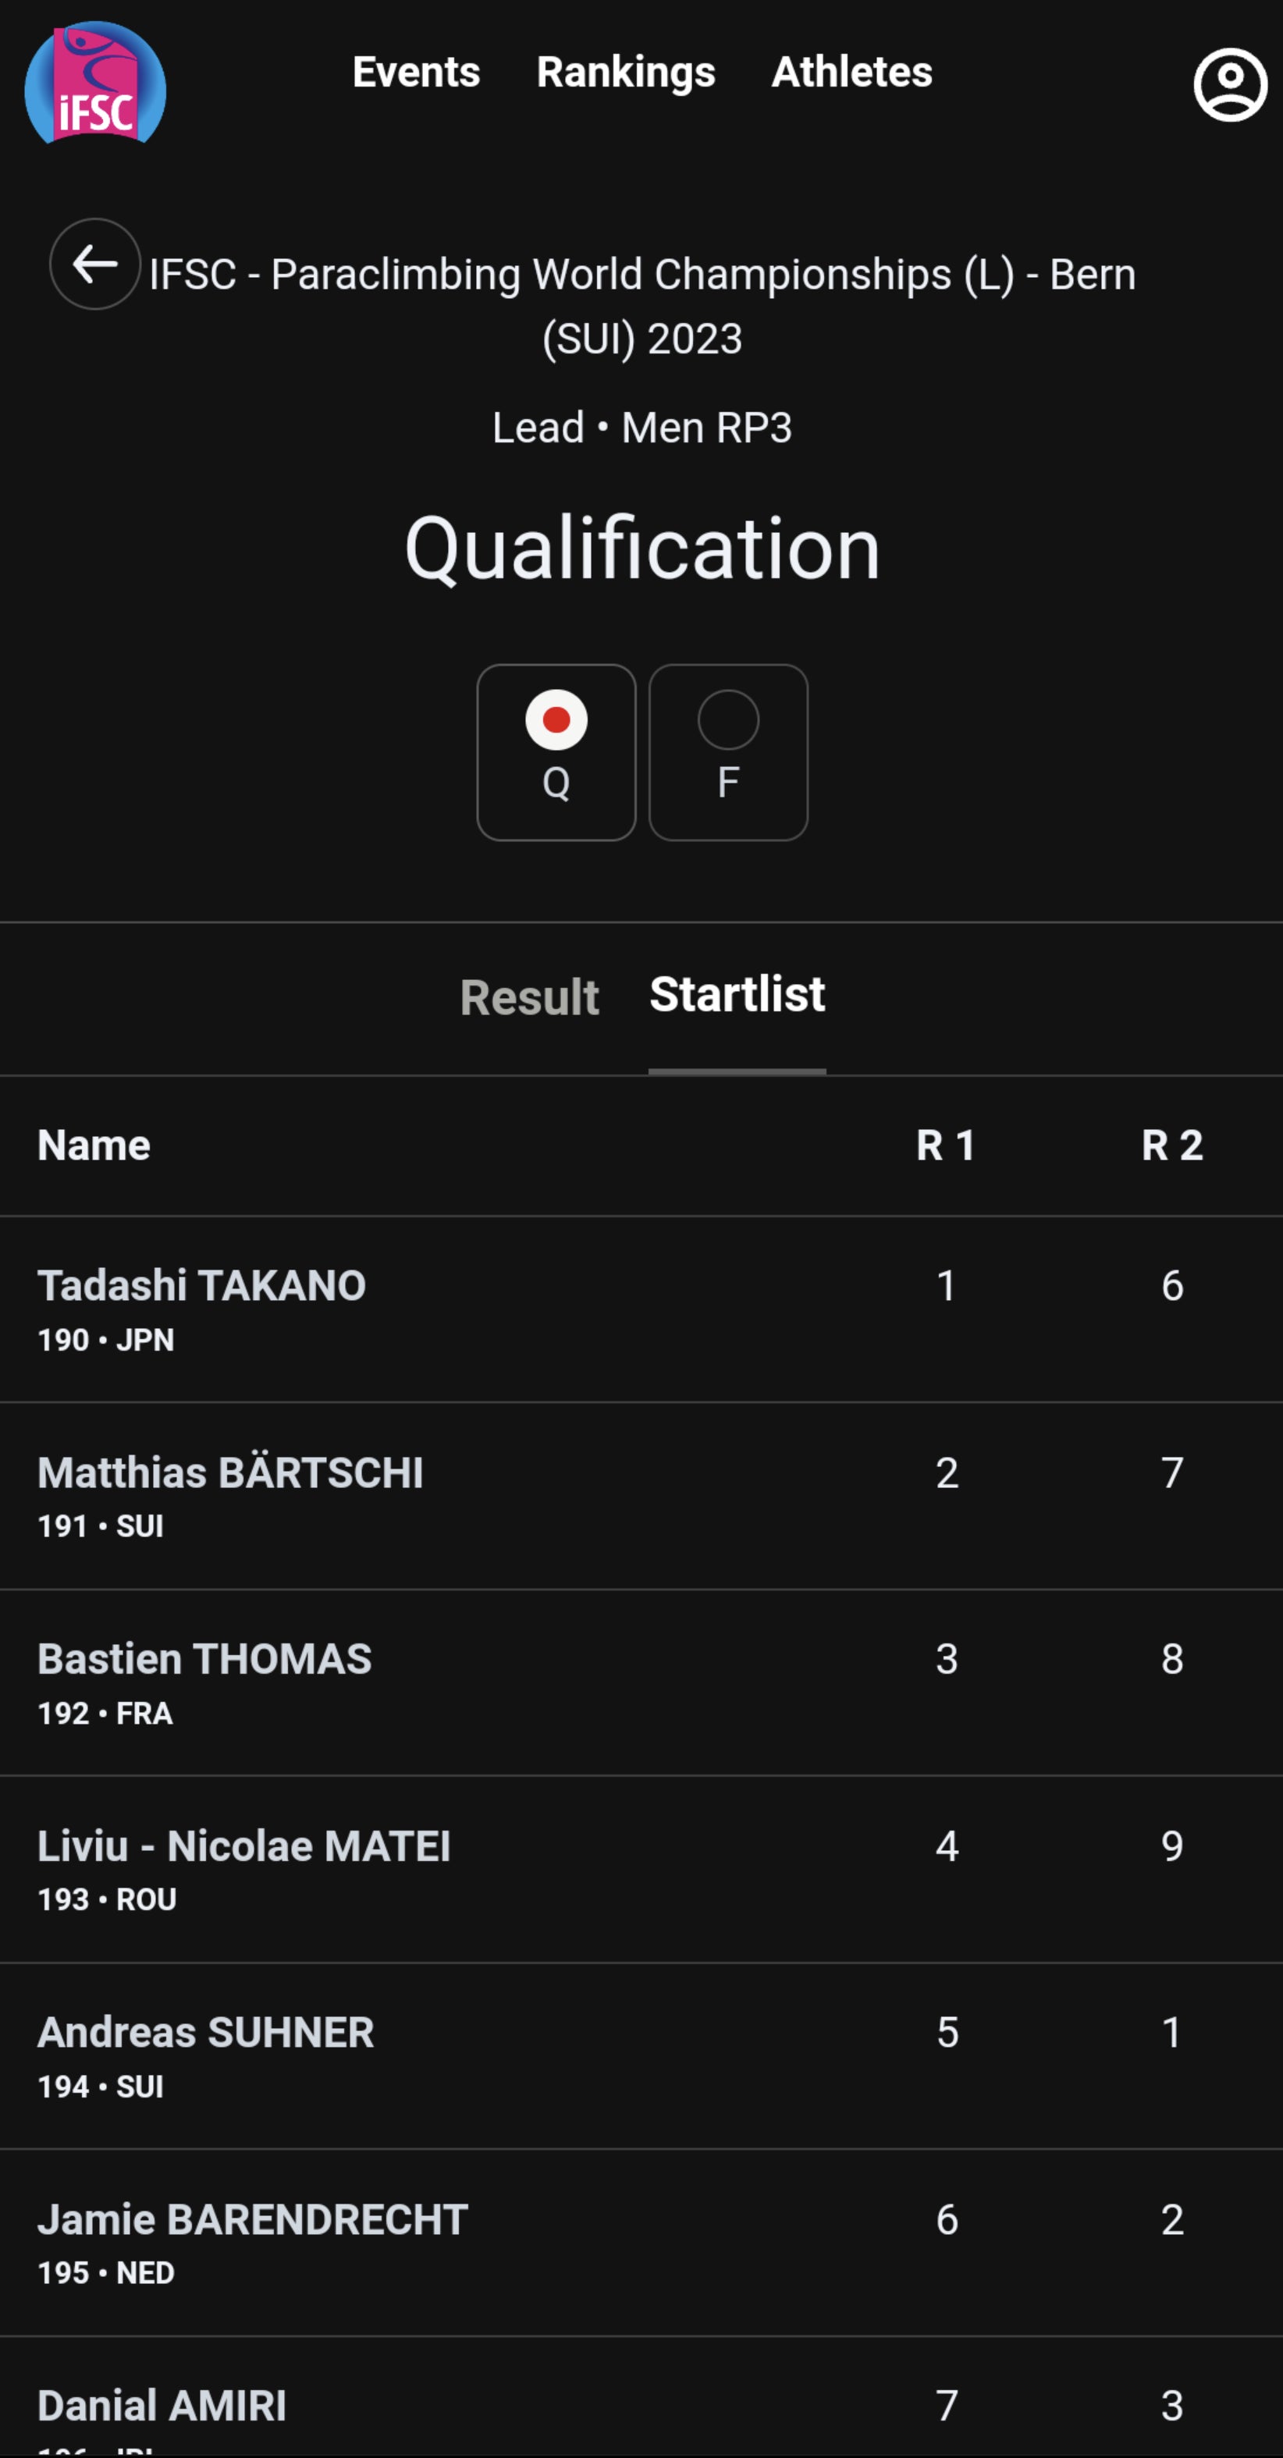Switch to the Result tab
The height and width of the screenshot is (2458, 1283).
tap(529, 997)
